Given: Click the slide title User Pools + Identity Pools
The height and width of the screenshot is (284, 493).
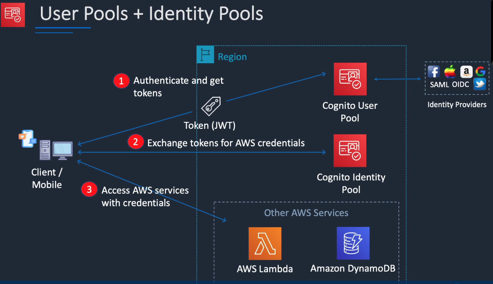Looking at the screenshot, I should 152,14.
